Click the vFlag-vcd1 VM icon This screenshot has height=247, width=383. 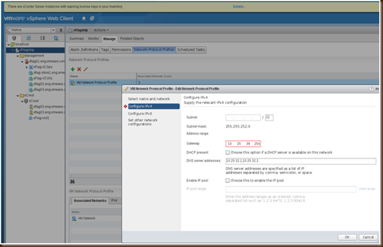[x=30, y=118]
